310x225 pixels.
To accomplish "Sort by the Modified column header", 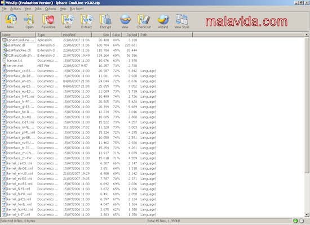I will [77, 35].
